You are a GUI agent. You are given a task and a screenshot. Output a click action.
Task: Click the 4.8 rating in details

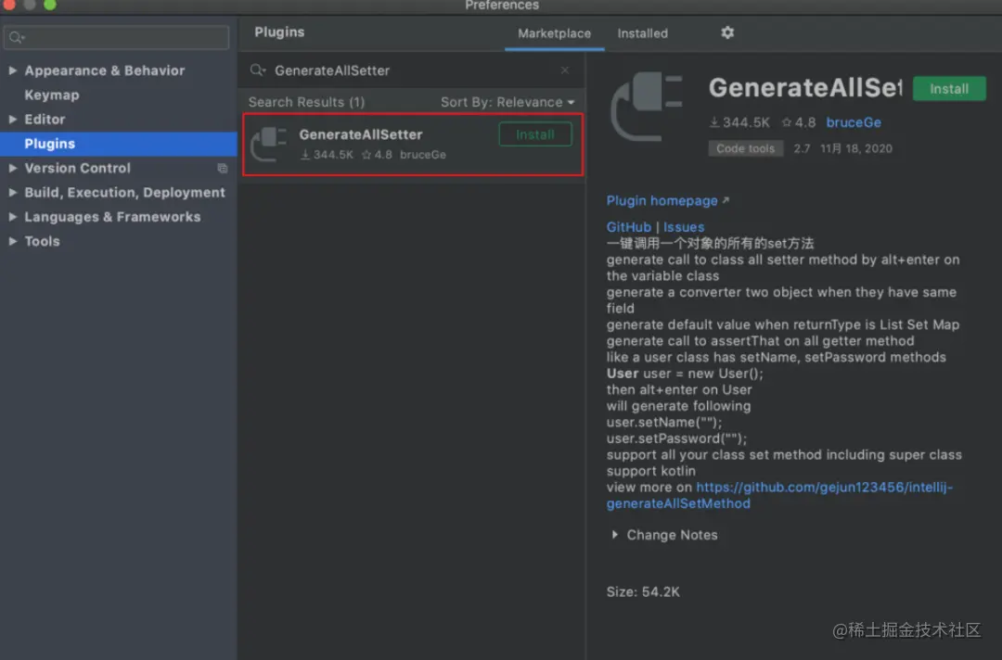(798, 122)
